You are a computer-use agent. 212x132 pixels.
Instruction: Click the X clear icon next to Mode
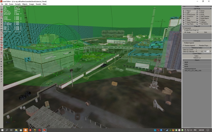pos(198,32)
